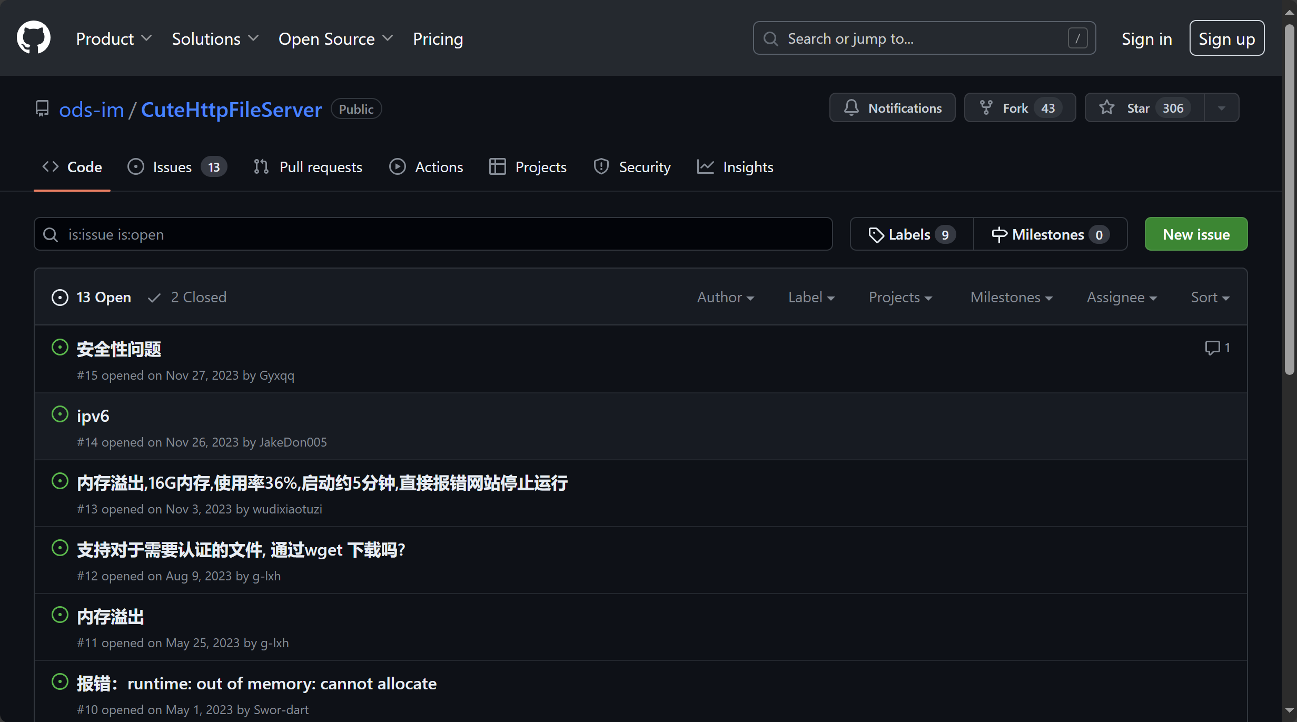
Task: Click the open circle icon beside 13 Open
Action: tap(60, 298)
